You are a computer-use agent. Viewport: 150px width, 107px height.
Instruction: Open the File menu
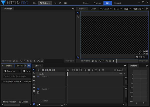(x=35, y=3)
